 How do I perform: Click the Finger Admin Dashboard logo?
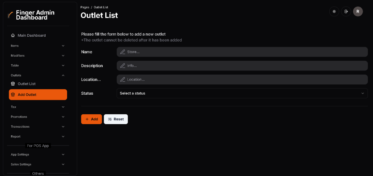tap(11, 15)
